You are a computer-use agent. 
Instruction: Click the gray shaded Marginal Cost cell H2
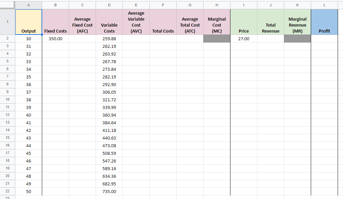216,39
